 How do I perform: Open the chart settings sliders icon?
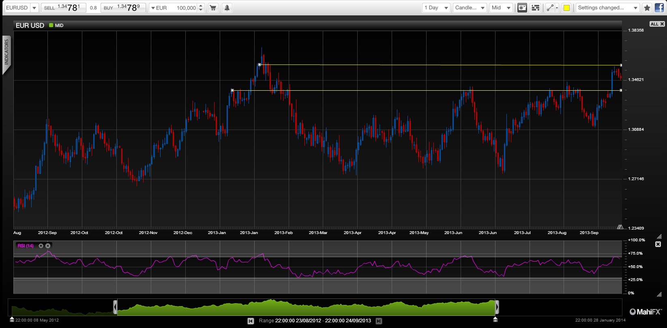536,8
